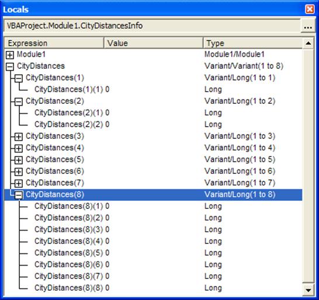Select the CityDistances(8)(4) row
The width and height of the screenshot is (319, 300).
tap(153, 241)
